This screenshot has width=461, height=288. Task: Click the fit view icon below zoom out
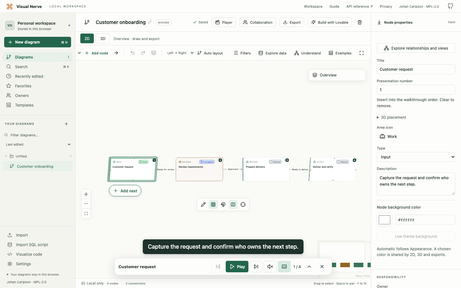click(86, 213)
